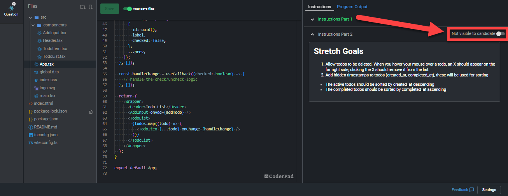
Task: Click the green Save button
Action: [x=110, y=9]
